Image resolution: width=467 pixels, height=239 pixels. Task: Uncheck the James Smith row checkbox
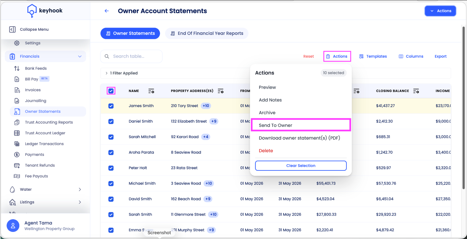click(x=111, y=106)
